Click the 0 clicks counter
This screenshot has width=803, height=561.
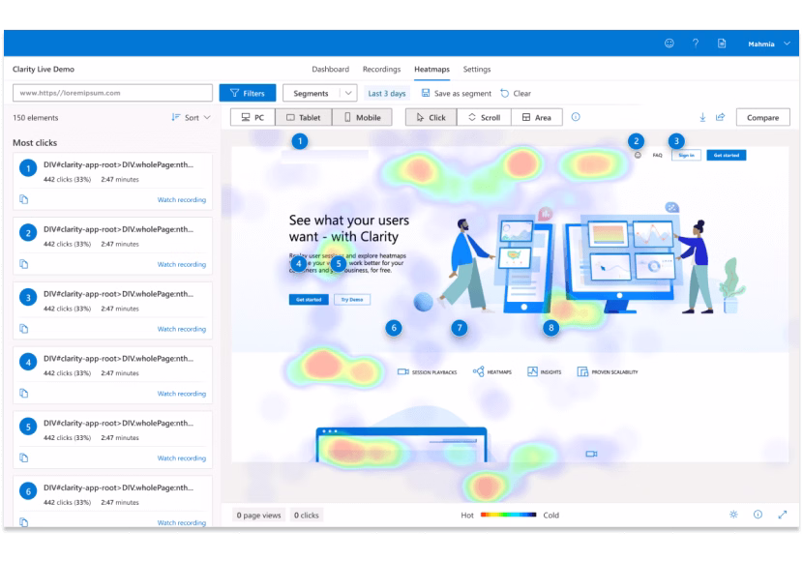(307, 515)
